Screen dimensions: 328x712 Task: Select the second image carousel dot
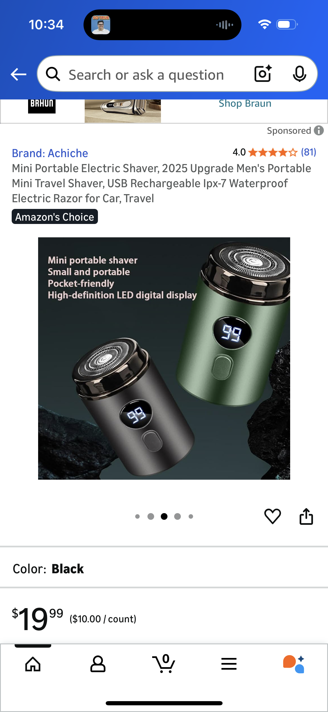[x=151, y=516]
